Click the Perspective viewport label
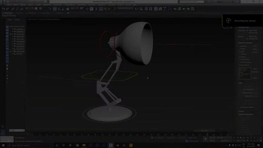The image size is (263, 148). click(33, 19)
